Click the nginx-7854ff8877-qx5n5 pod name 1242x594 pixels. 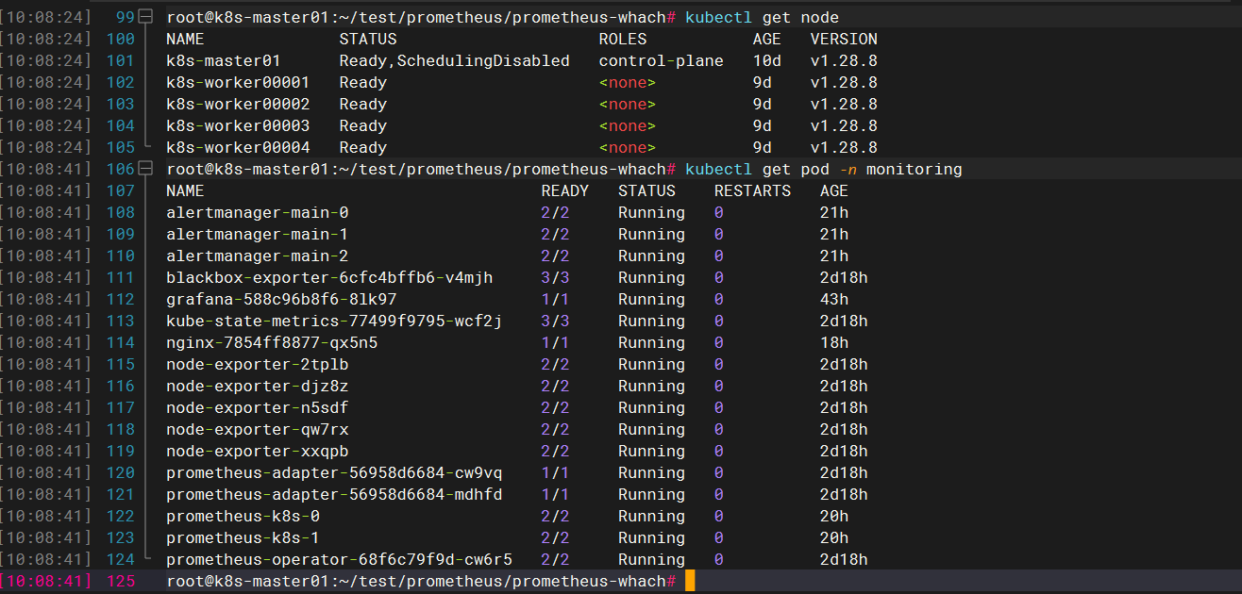(272, 342)
